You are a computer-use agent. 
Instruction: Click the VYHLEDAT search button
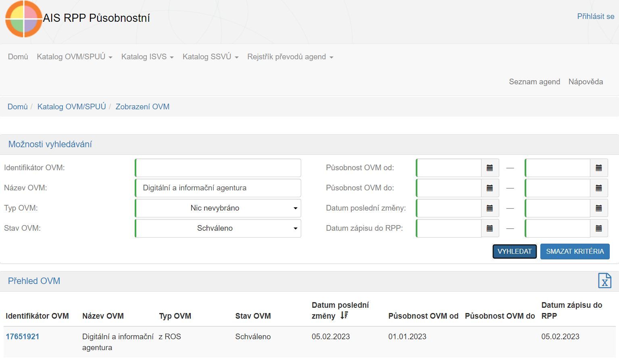(x=515, y=251)
